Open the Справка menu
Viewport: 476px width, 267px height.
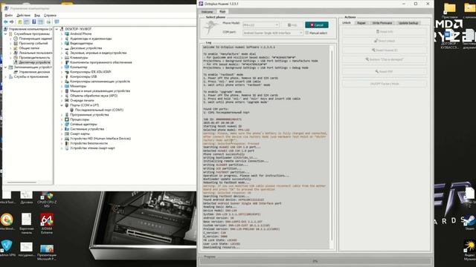coord(50,15)
